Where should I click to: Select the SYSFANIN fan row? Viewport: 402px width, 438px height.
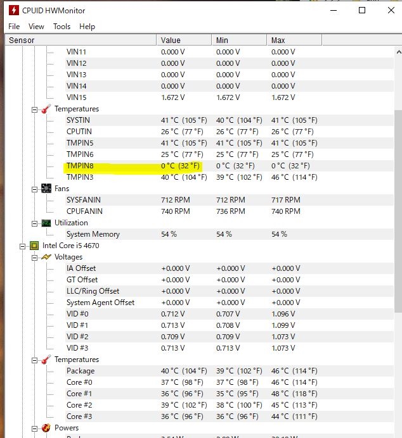tap(230, 200)
